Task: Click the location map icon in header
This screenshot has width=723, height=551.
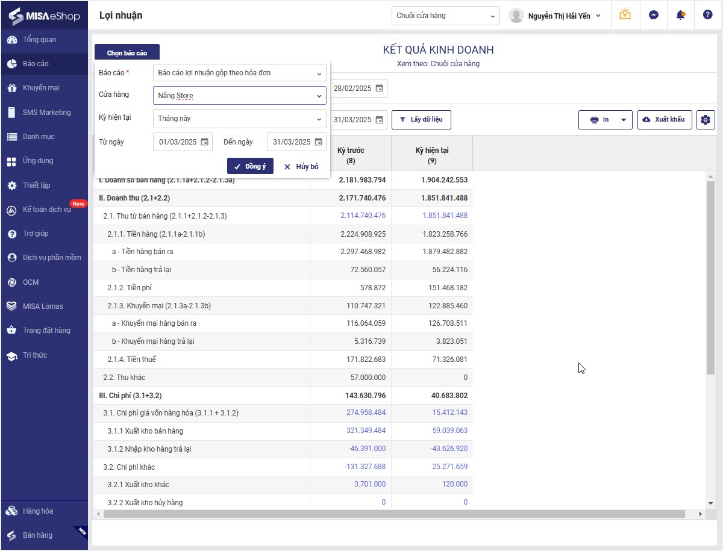Action: [x=625, y=15]
